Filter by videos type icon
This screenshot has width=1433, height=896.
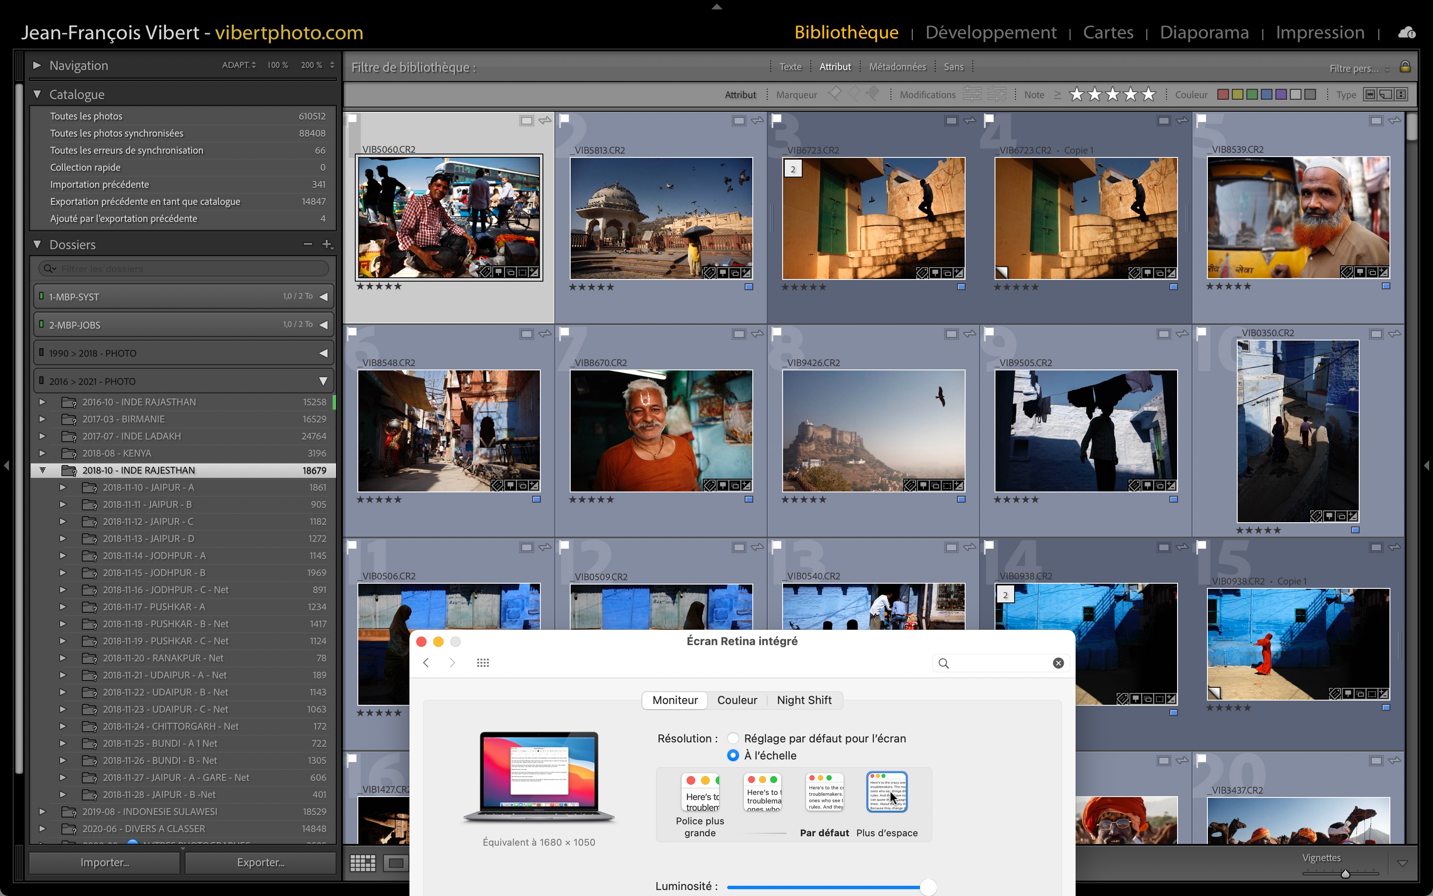(1401, 94)
